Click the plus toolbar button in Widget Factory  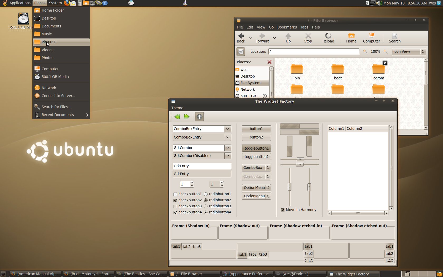(x=199, y=117)
